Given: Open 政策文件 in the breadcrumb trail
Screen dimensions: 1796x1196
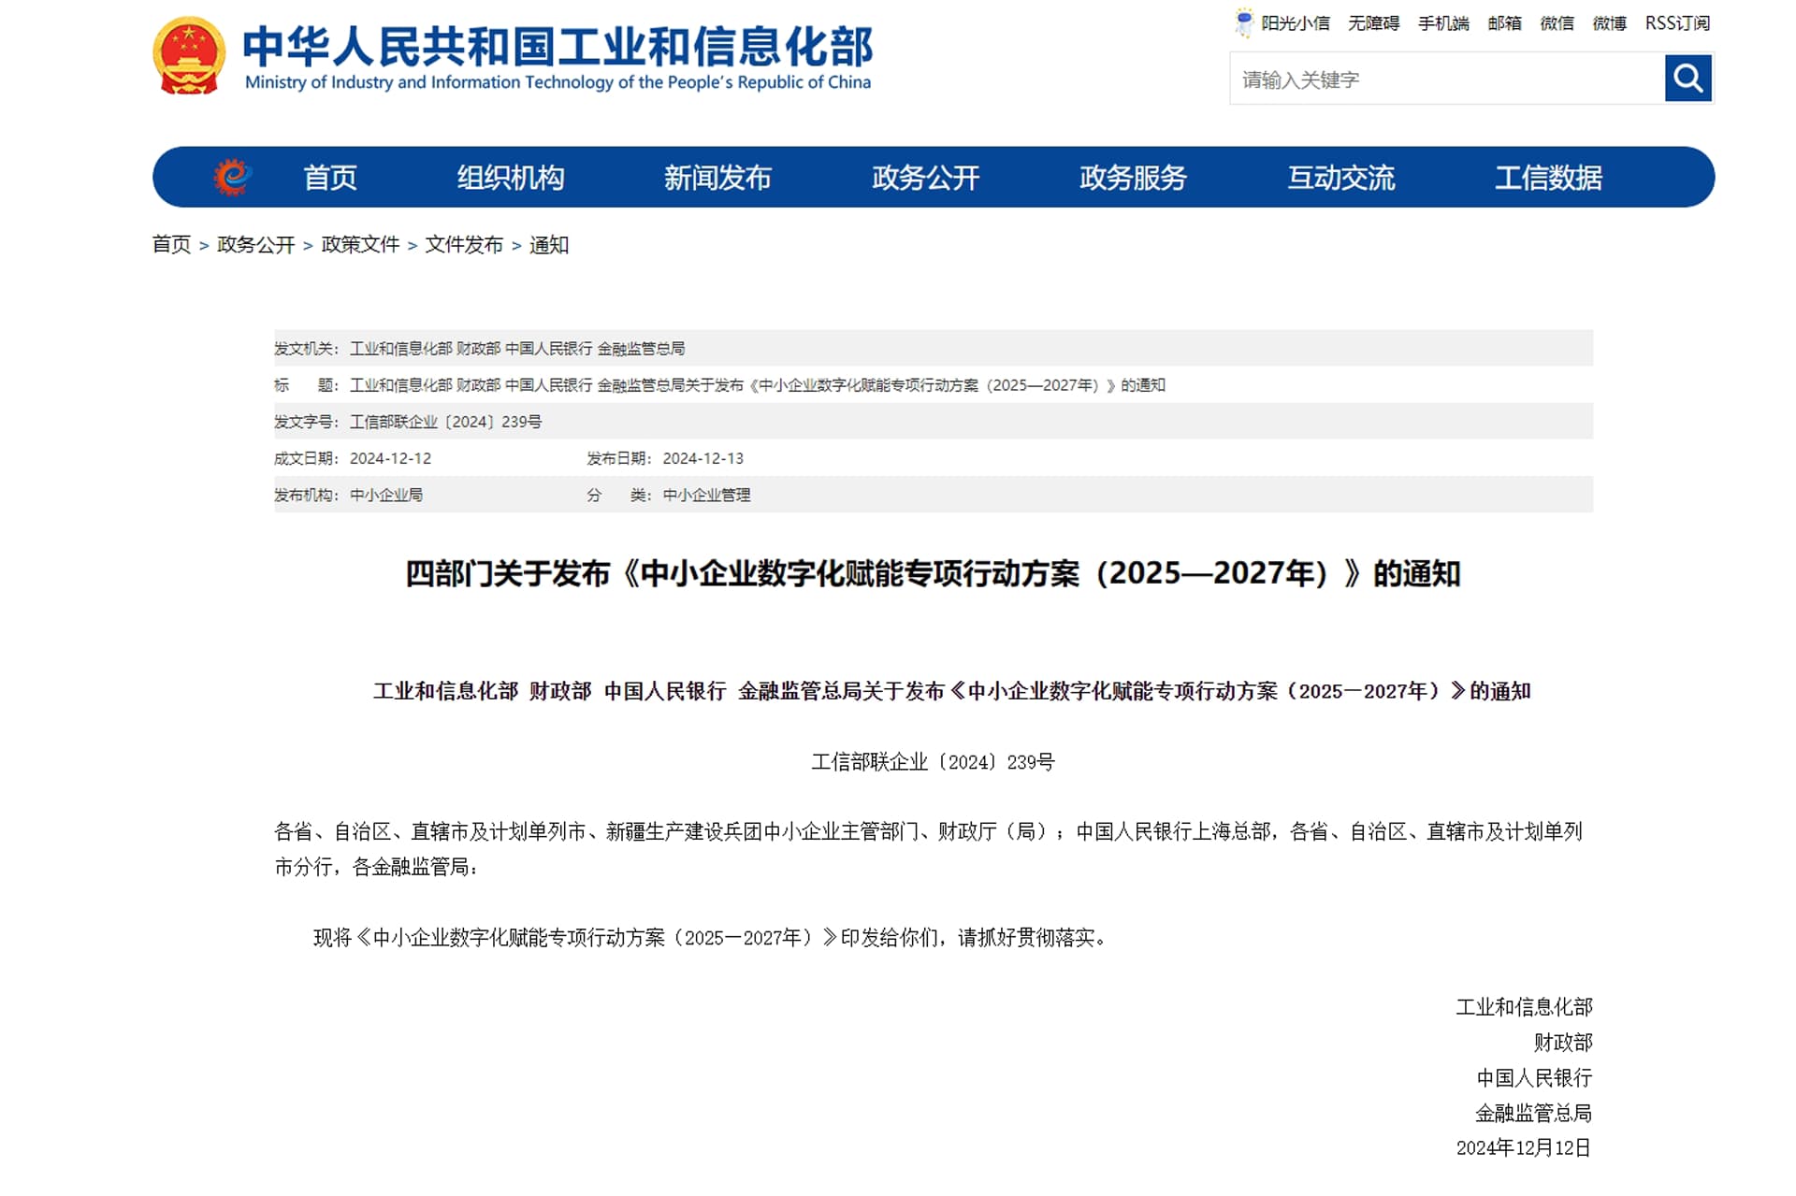Looking at the screenshot, I should click(360, 245).
